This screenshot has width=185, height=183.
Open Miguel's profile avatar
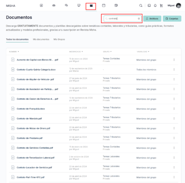point(179,5)
